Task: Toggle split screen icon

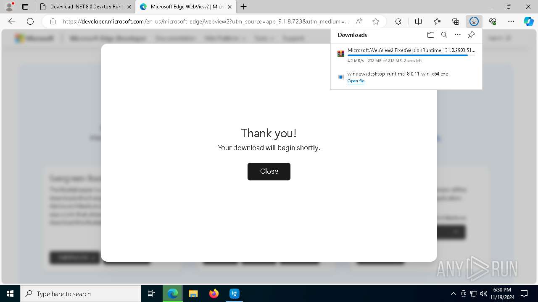Action: click(x=418, y=21)
